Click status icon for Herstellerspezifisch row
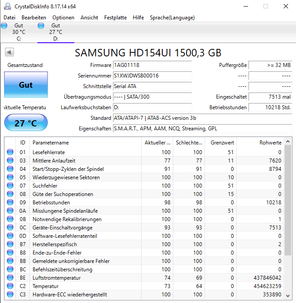Viewport: 296px width, 303px height. pos(10,244)
